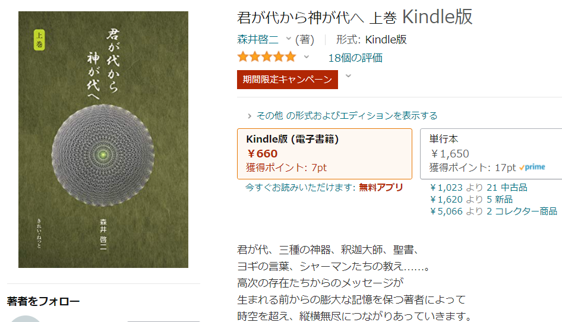This screenshot has height=322, width=562.
Task: Click the prime badge icon
Action: [x=532, y=168]
